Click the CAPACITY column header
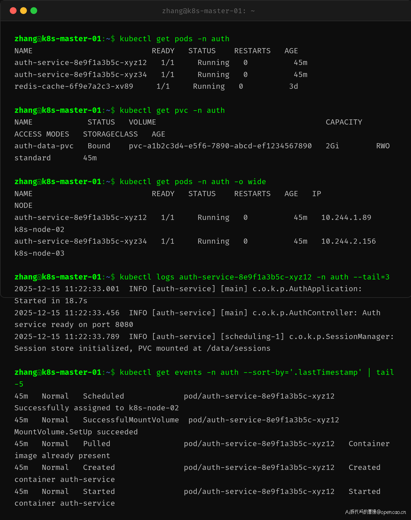 344,122
